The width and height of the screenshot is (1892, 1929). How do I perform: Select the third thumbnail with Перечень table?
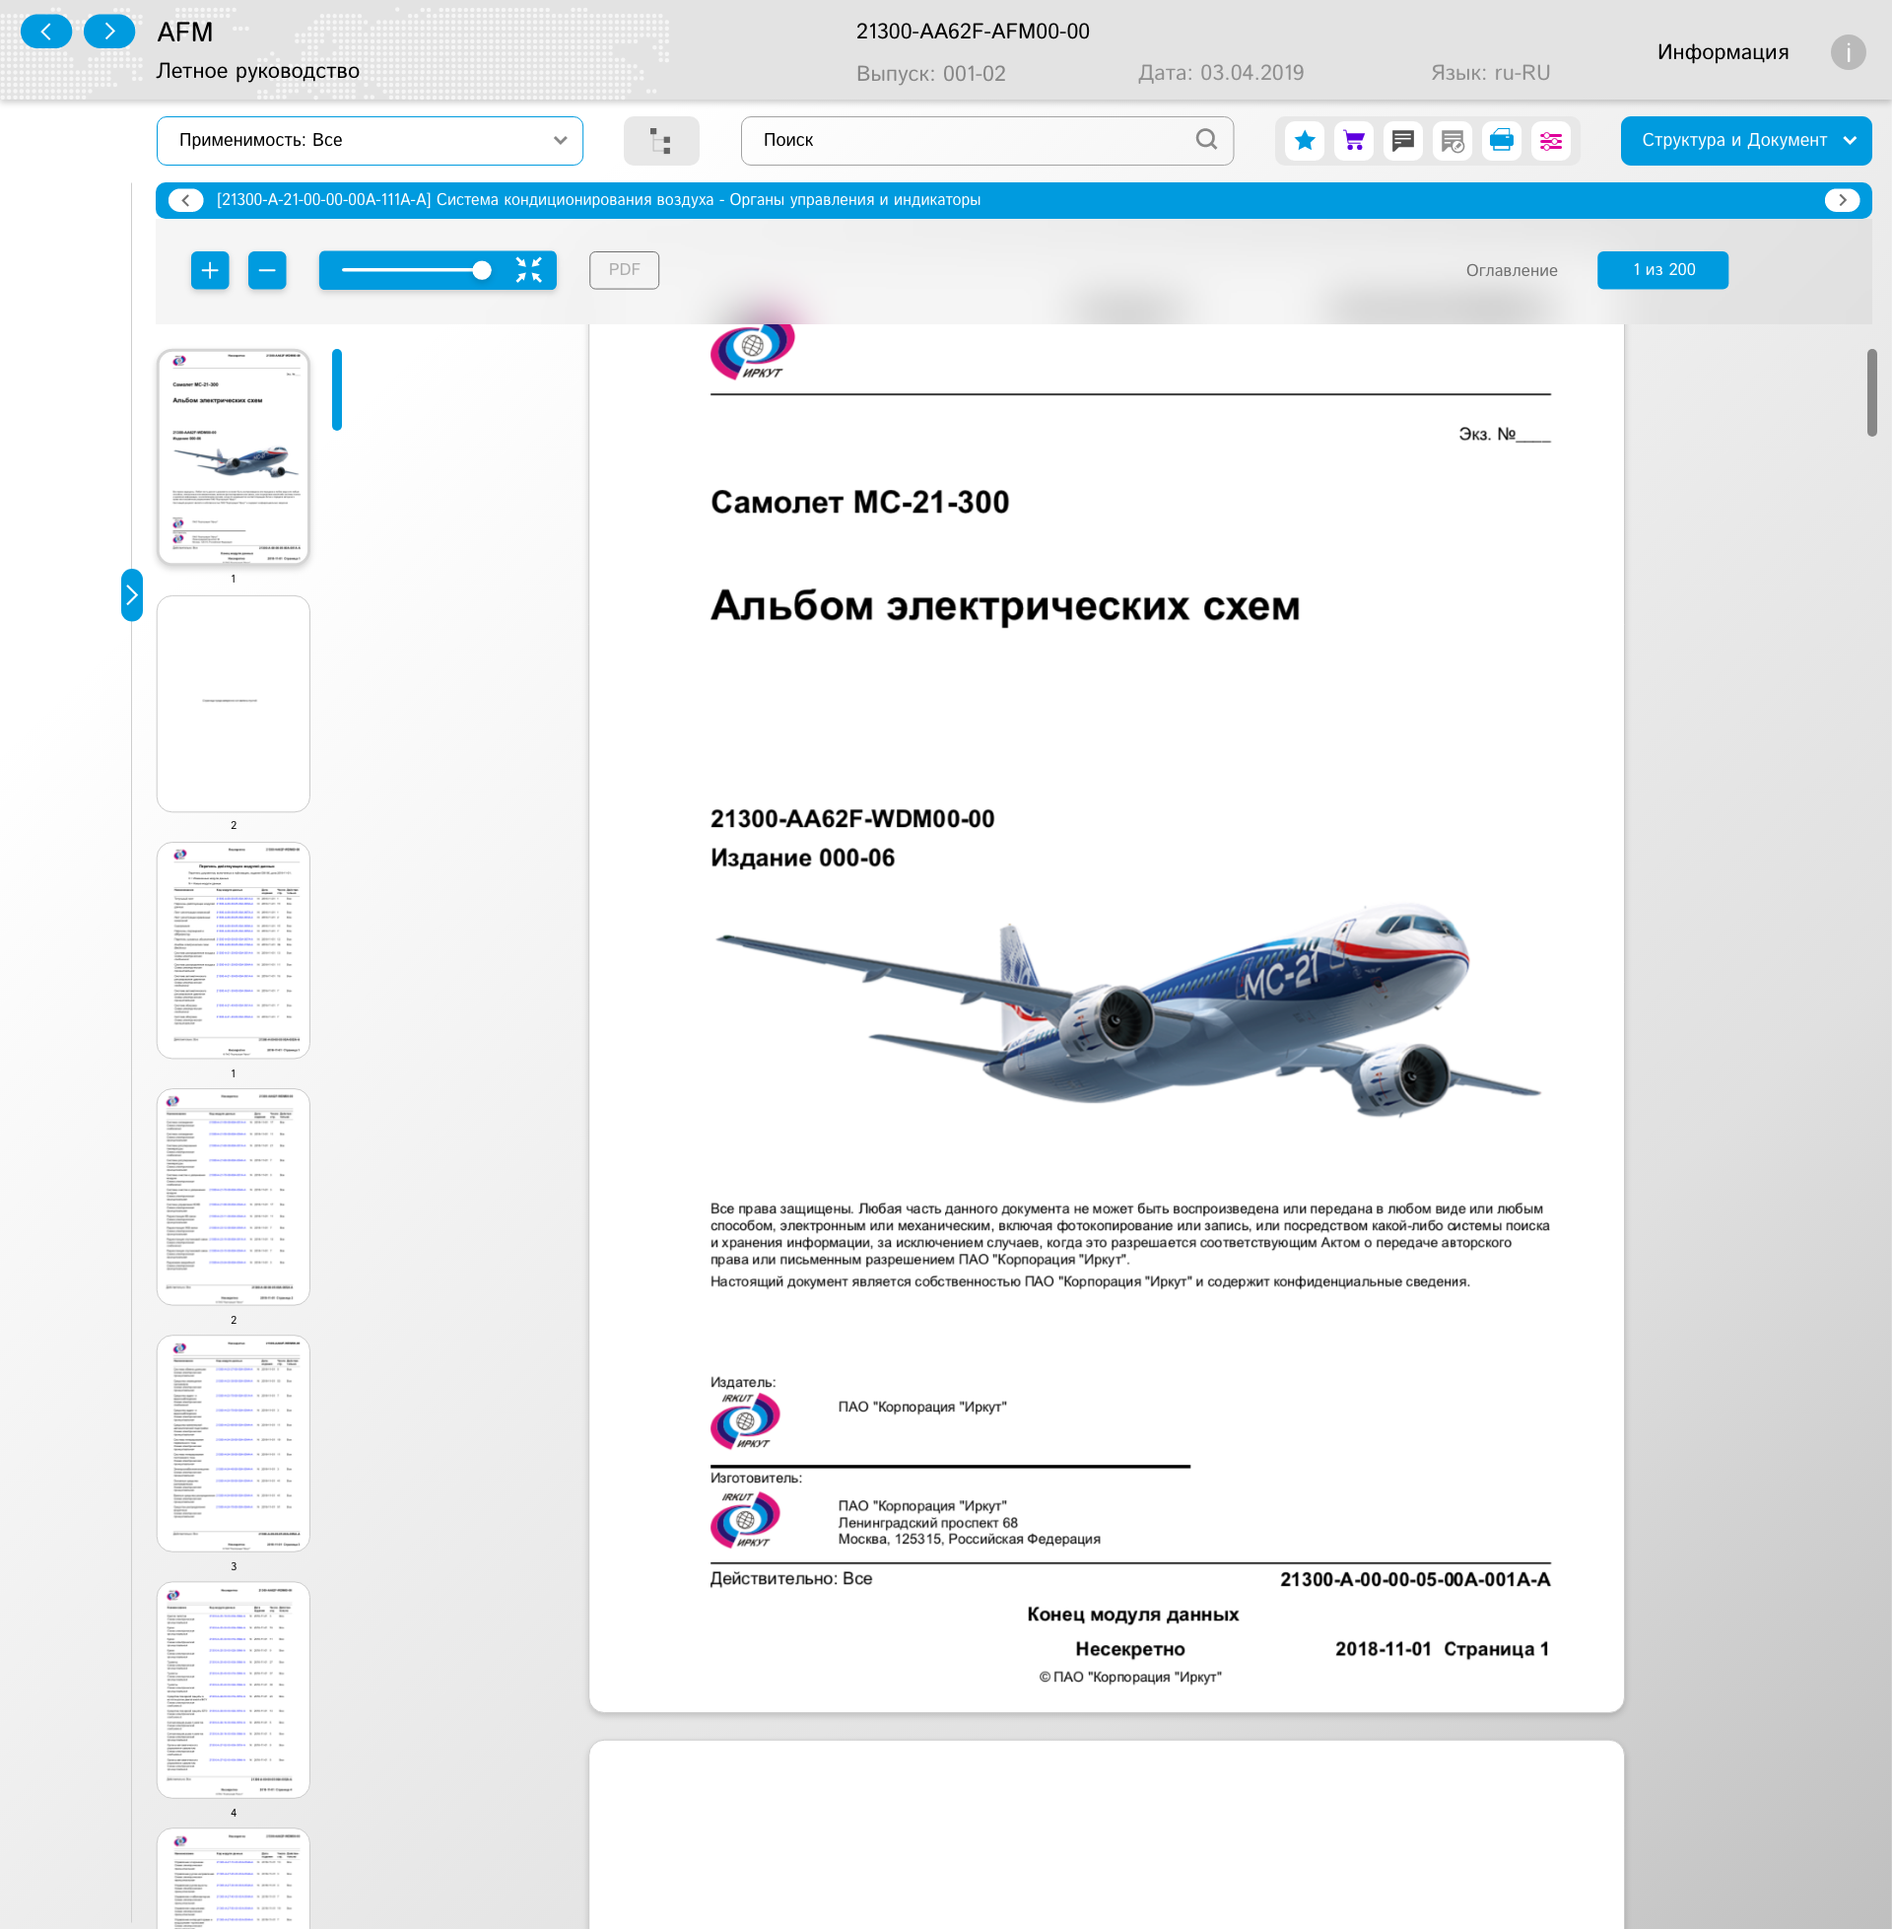coord(234,950)
